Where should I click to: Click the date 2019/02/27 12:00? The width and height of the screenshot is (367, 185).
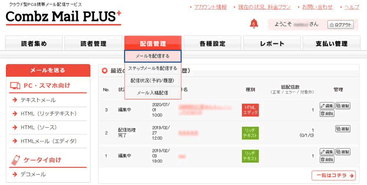click(161, 133)
